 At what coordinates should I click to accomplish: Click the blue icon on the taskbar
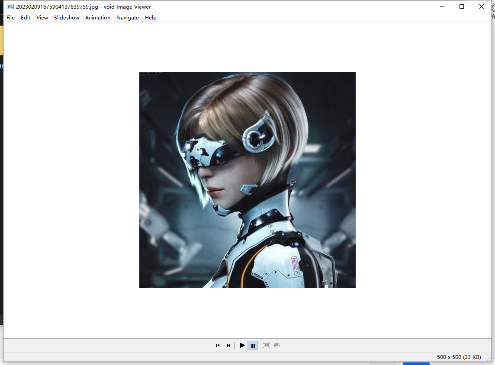click(x=416, y=363)
